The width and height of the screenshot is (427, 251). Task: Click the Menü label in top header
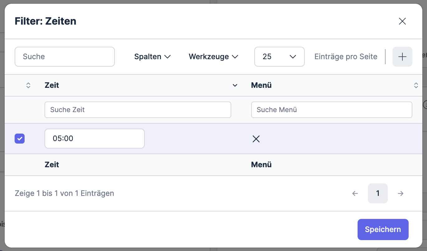pyautogui.click(x=261, y=85)
